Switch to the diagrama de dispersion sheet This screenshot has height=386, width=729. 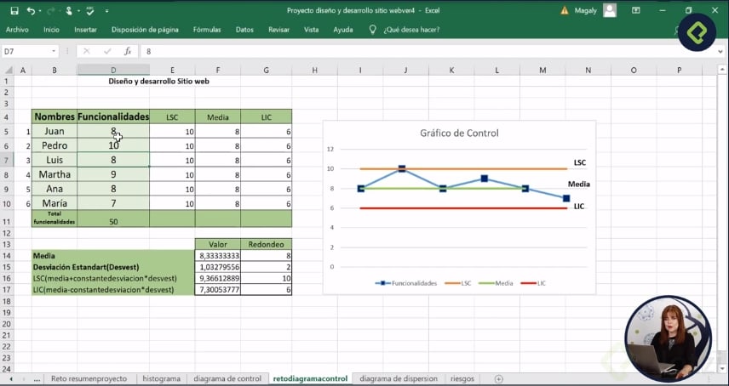click(x=399, y=378)
